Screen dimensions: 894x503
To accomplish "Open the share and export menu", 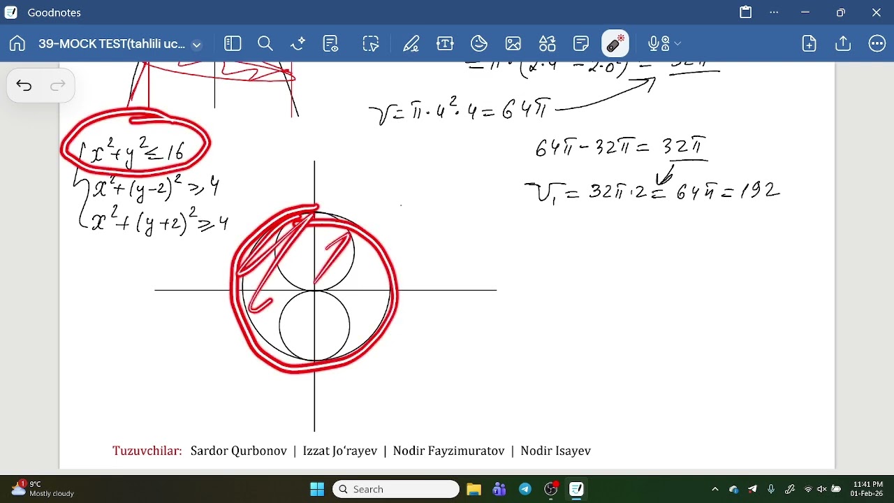I will 843,44.
